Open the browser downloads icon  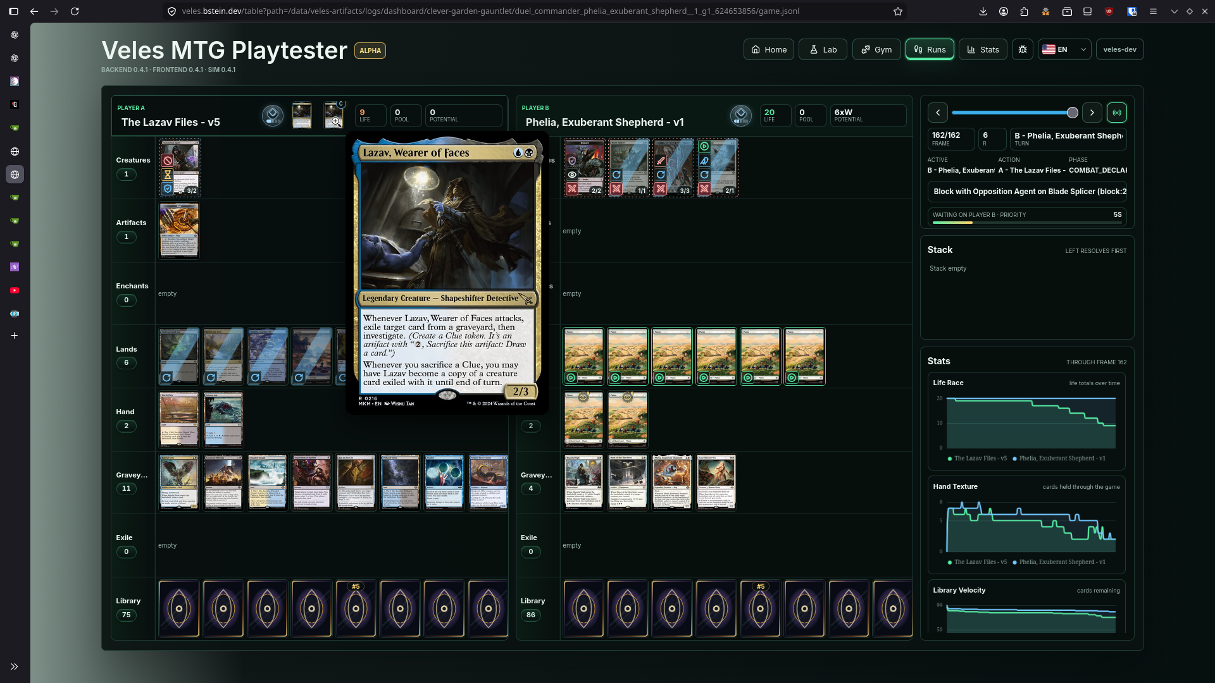point(983,11)
